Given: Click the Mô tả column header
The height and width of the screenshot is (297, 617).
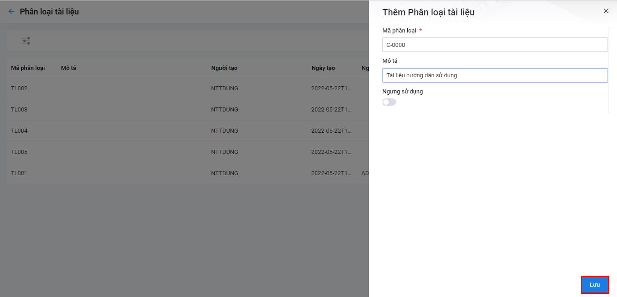Looking at the screenshot, I should pos(69,68).
